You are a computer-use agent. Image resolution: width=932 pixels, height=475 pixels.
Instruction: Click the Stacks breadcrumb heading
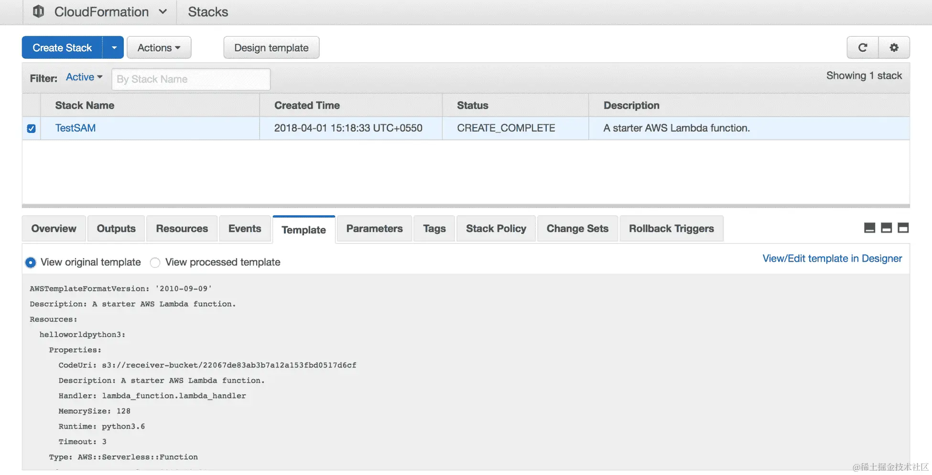coord(208,11)
